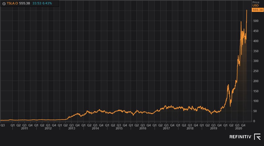
Task: Click the 400 price axis label
Action: 256,41
